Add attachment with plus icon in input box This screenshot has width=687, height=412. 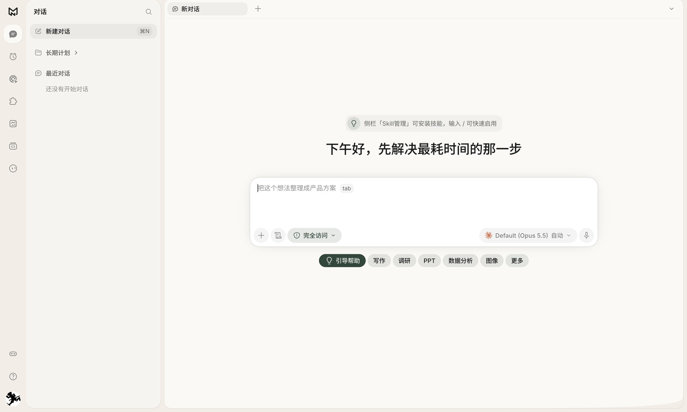pos(261,235)
